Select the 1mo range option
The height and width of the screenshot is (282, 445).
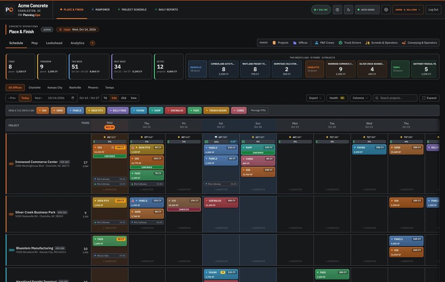pos(133,98)
